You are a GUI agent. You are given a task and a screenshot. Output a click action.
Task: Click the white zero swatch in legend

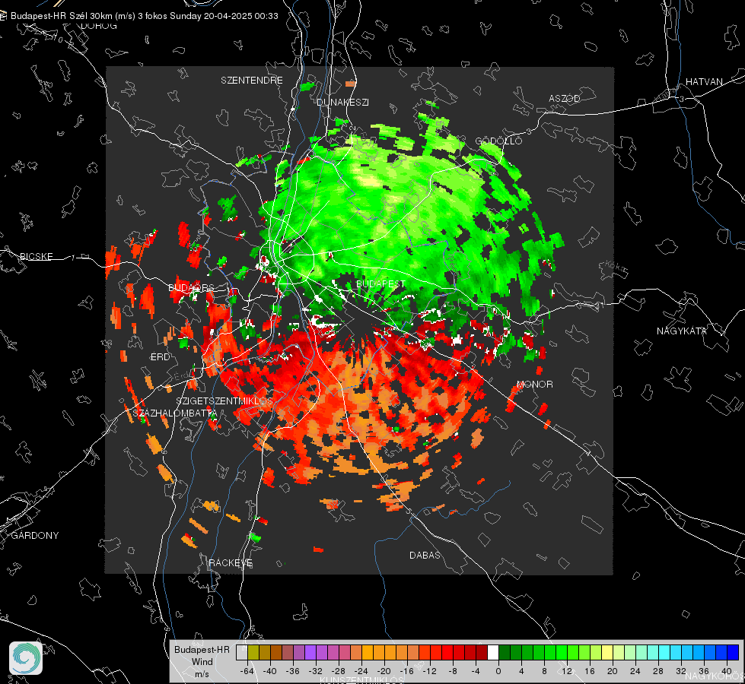point(493,652)
